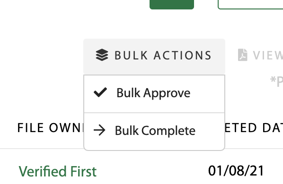Click the "Bulk Approve" text label
The height and width of the screenshot is (184, 283).
pos(153,93)
